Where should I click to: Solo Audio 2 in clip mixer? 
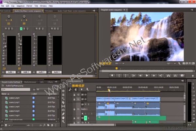(x=24, y=29)
